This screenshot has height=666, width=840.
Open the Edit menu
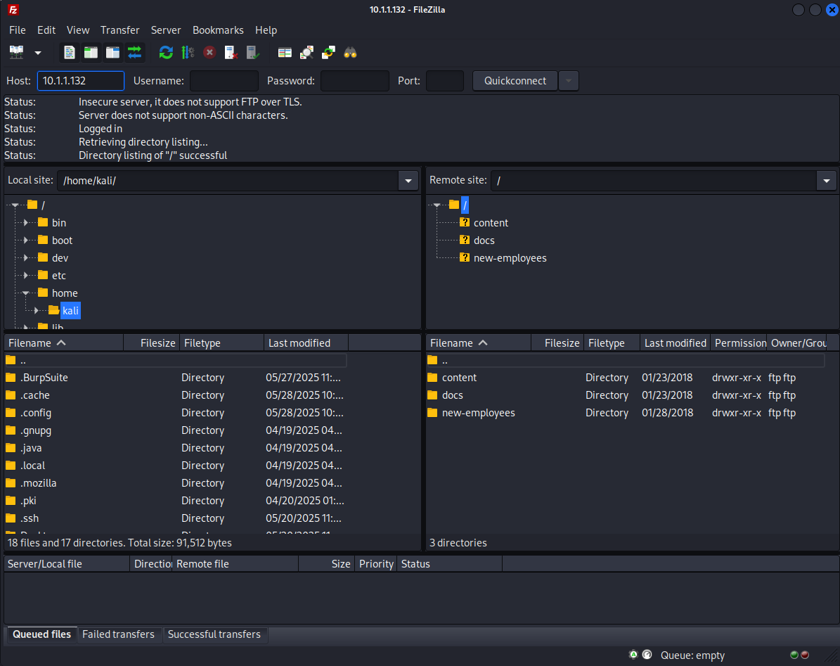[46, 30]
